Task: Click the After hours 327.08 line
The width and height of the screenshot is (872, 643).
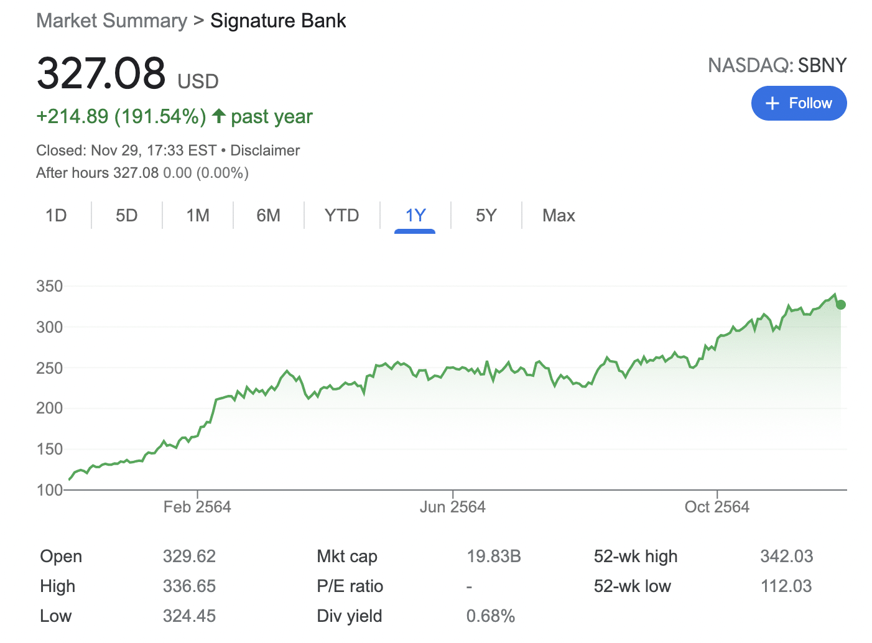Action: 142,173
